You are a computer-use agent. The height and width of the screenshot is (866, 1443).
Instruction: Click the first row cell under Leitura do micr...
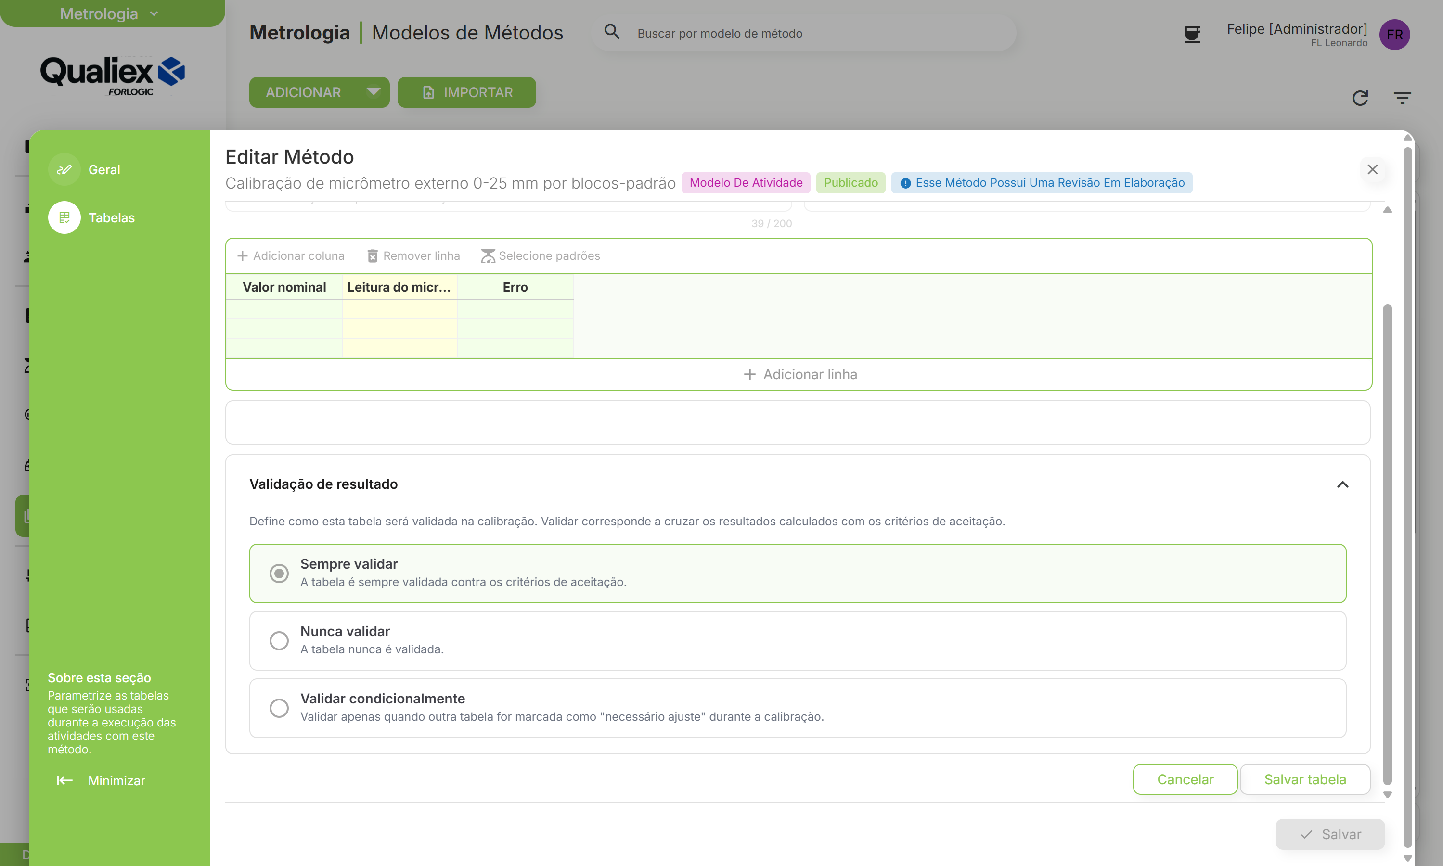click(x=399, y=309)
